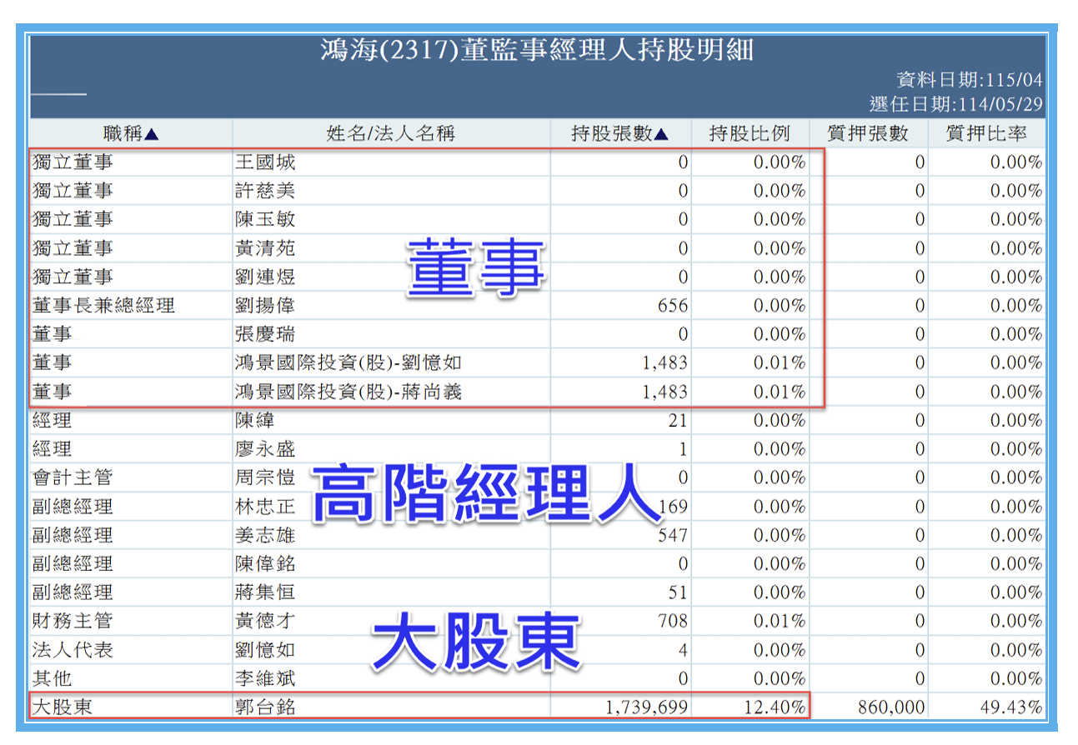Click the 李維斌 name in 其他 row
Viewport: 1078px width, 745px height.
click(265, 679)
